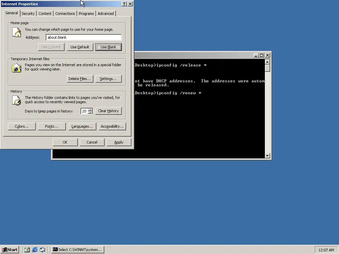339x254 pixels.
Task: Click the home page Address field
Action: point(84,37)
